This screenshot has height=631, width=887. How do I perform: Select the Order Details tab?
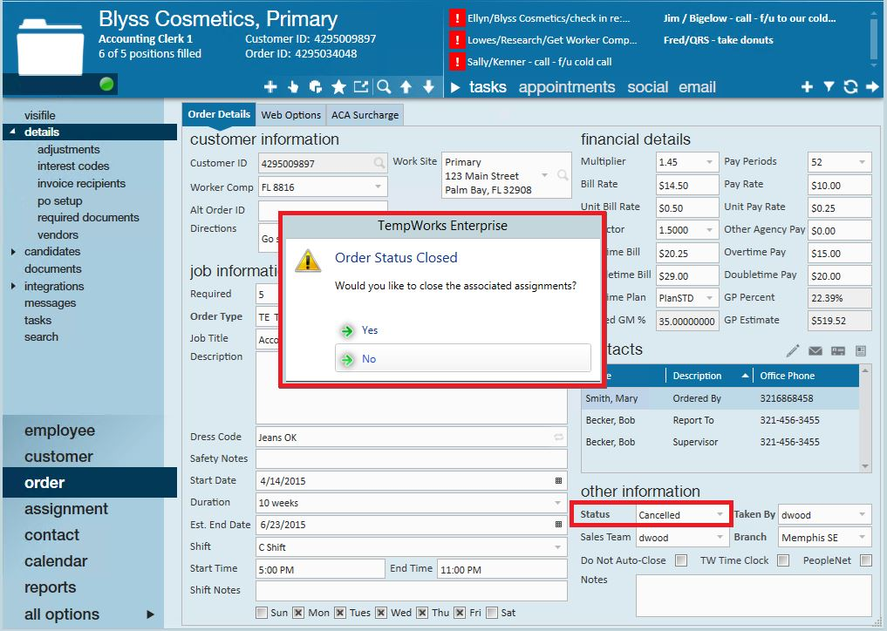click(219, 114)
